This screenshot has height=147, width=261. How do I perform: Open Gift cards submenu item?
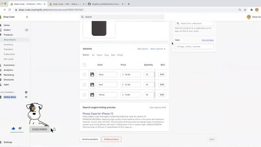9,59
